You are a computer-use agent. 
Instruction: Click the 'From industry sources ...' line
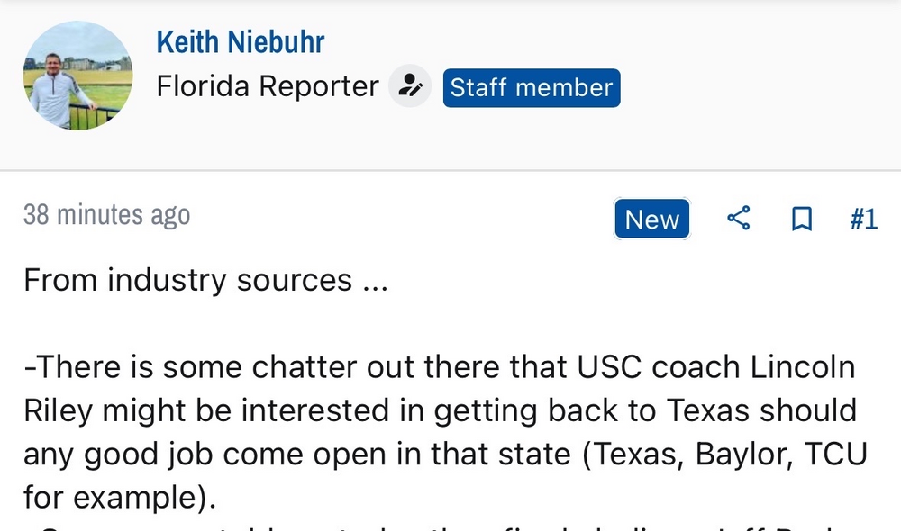pos(205,280)
